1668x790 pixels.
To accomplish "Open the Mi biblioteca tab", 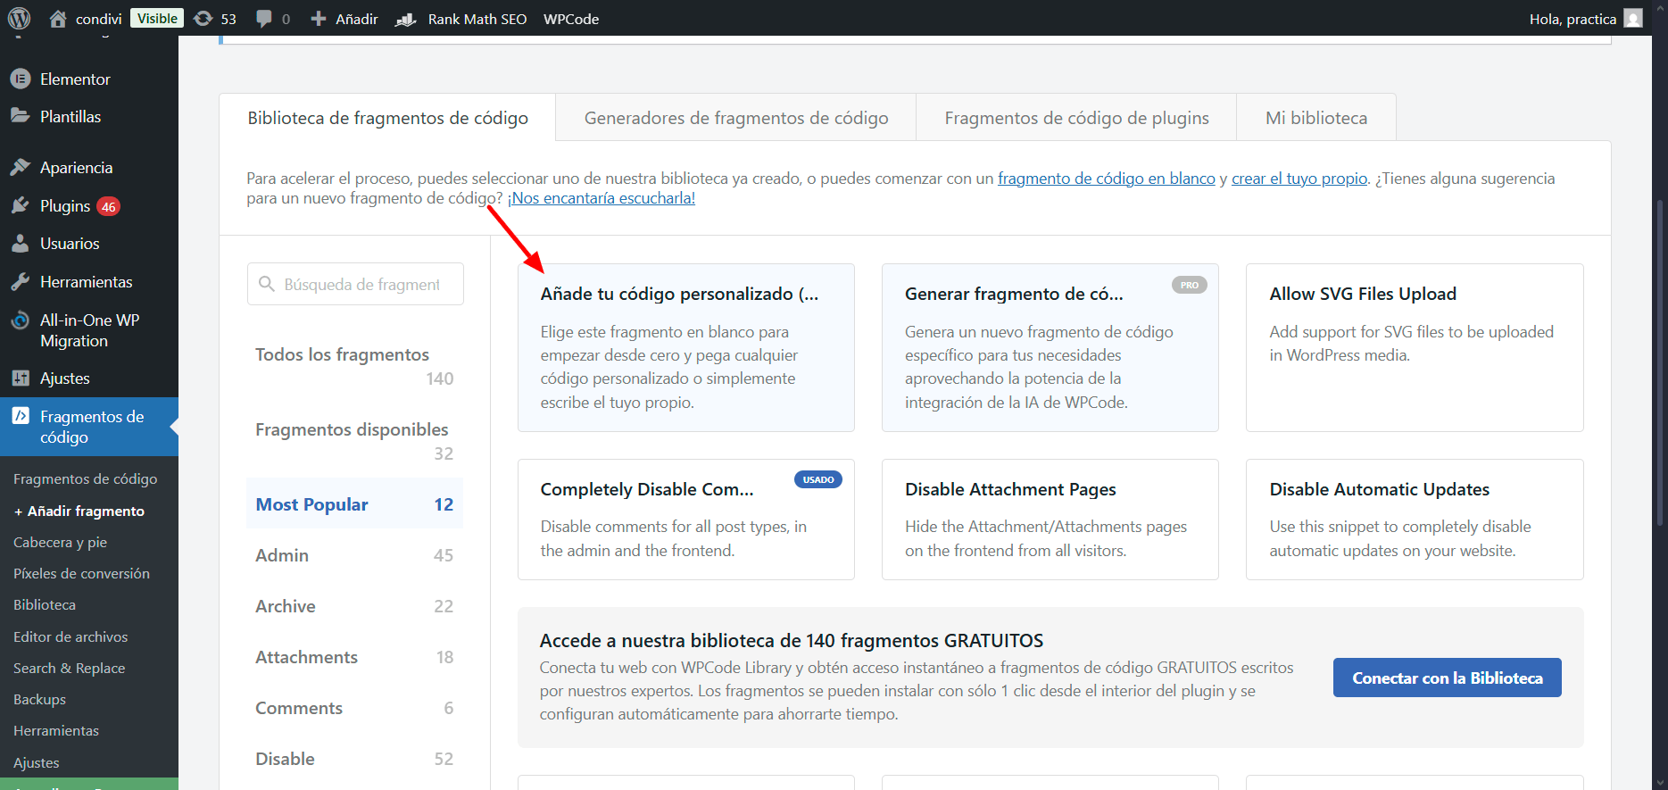I will point(1316,118).
